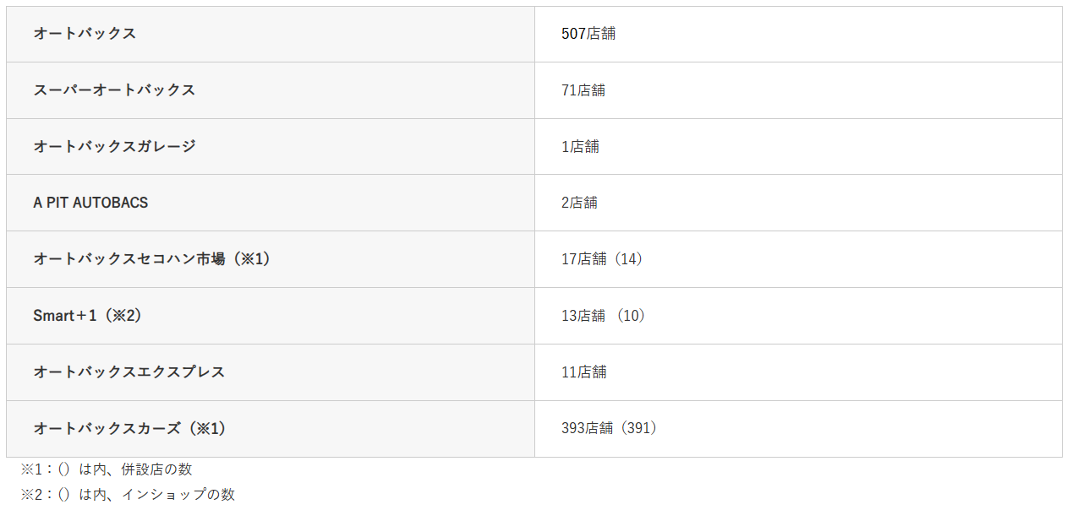Image resolution: width=1067 pixels, height=510 pixels.
Task: Select the 1店舗 value cell
Action: 580,147
